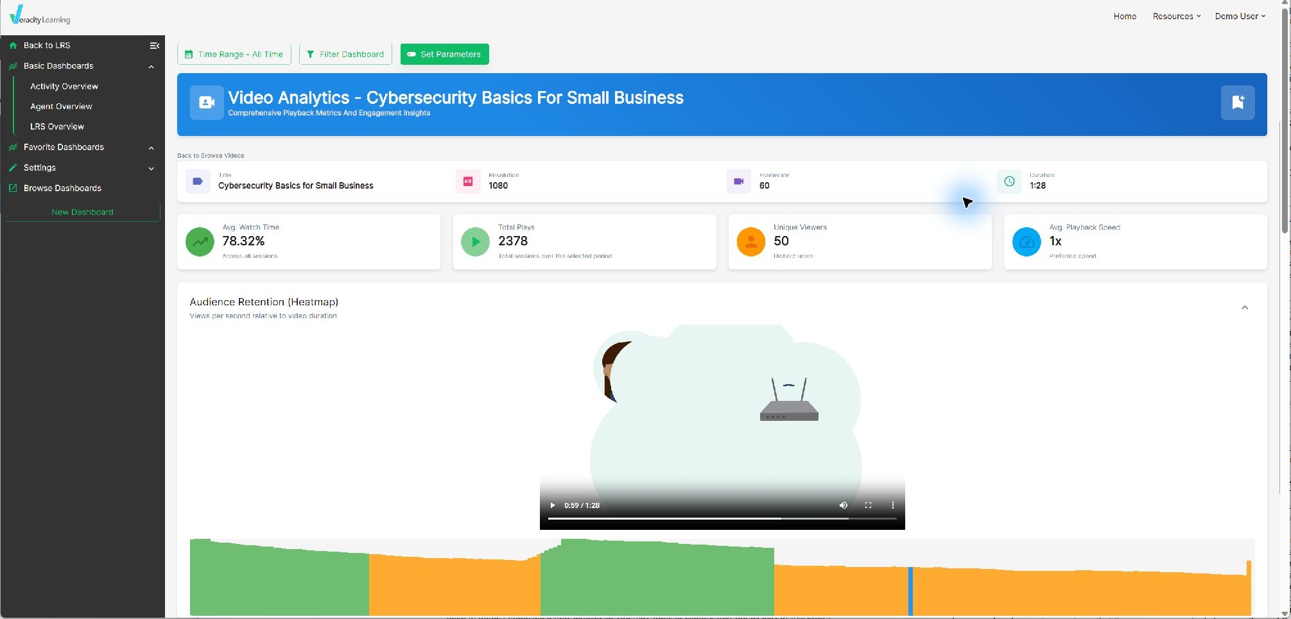Collapse the Basic Dashboards section
This screenshot has width=1291, height=619.
(x=152, y=67)
